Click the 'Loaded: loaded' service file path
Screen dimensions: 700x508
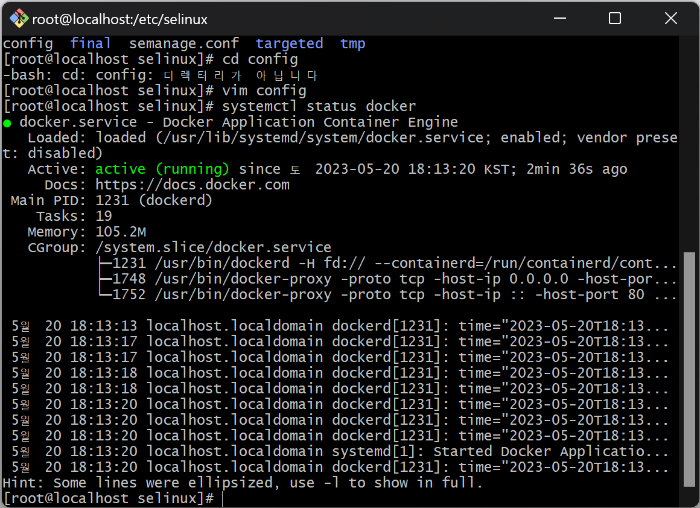323,138
